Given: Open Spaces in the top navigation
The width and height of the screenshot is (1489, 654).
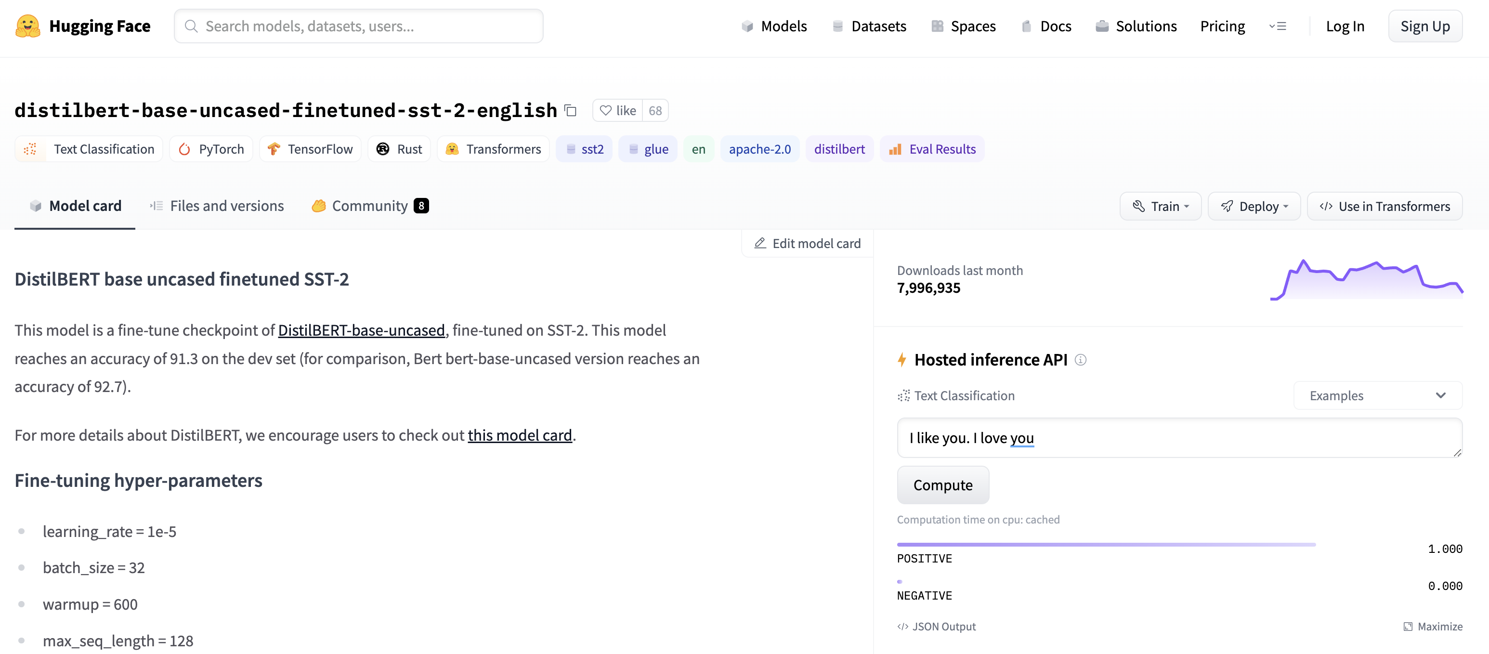Looking at the screenshot, I should (964, 26).
